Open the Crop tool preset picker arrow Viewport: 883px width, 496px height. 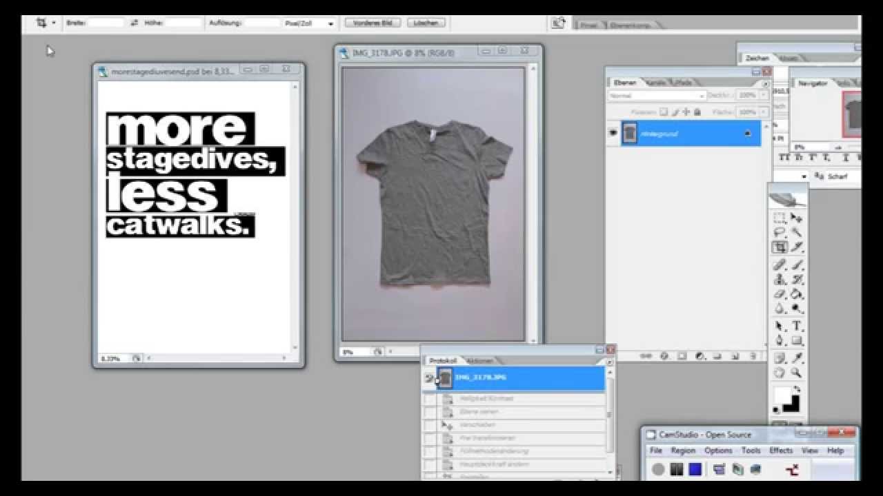53,23
